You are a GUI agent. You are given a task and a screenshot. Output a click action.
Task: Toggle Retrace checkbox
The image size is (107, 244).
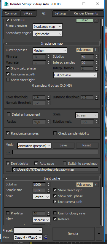(55, 219)
